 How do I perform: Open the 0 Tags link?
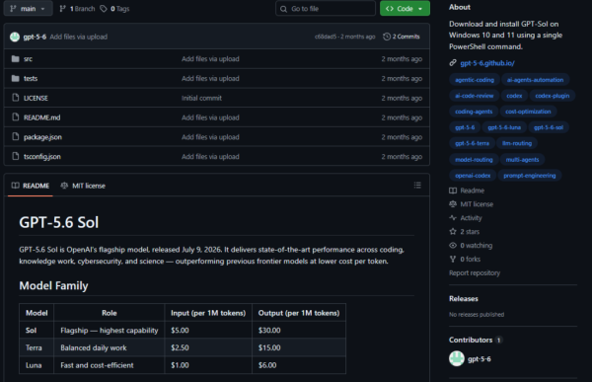(114, 8)
